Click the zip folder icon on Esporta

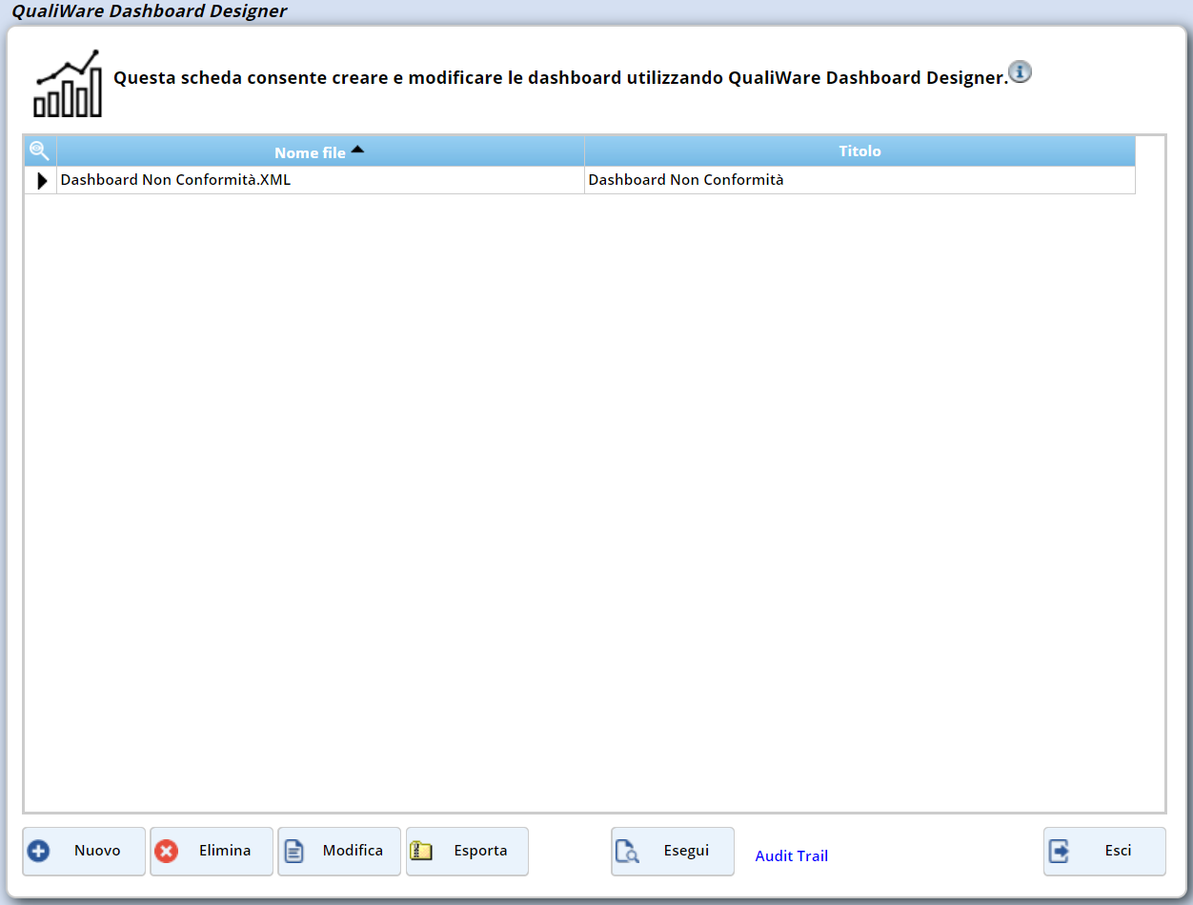tap(421, 851)
